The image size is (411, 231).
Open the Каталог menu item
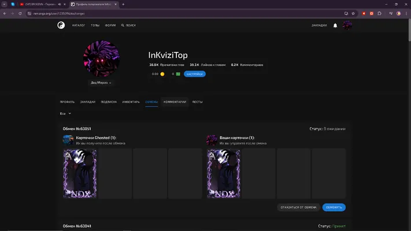point(79,25)
